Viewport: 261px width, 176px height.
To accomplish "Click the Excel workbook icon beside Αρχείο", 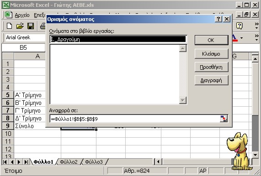I will (x=8, y=15).
